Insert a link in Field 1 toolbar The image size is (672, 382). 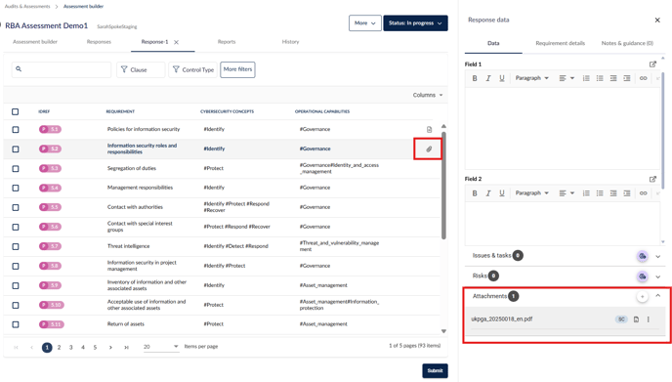[x=643, y=78]
